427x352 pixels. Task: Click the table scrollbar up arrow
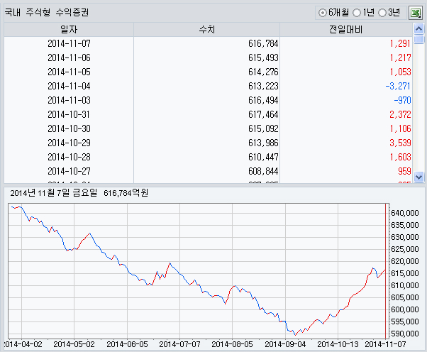(418, 28)
